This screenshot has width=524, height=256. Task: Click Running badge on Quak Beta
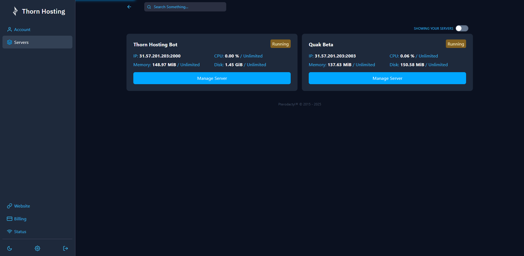[x=455, y=44]
